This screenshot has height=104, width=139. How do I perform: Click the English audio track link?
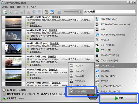(32, 23)
